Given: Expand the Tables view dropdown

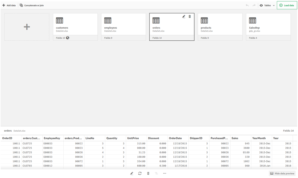Looking at the screenshot, I should [273, 5].
